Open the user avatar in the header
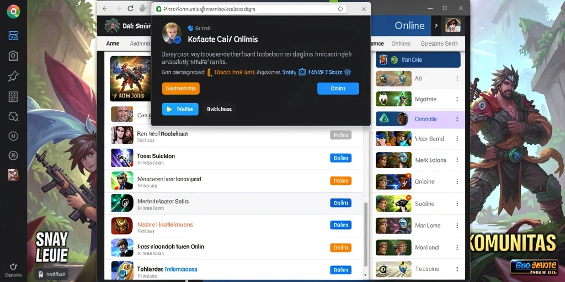This screenshot has height=282, width=565. (453, 25)
